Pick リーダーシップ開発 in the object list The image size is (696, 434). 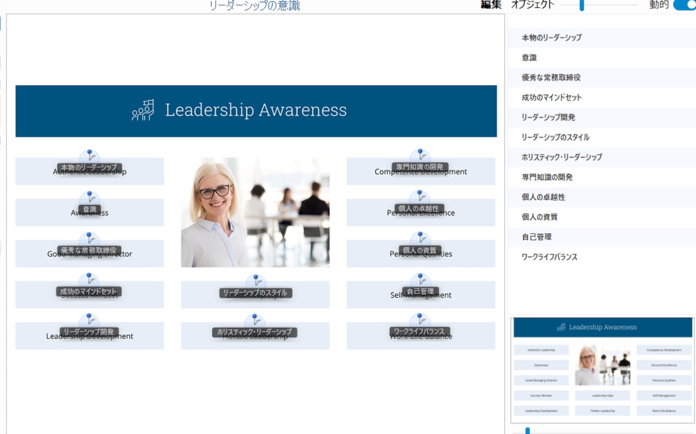602,117
